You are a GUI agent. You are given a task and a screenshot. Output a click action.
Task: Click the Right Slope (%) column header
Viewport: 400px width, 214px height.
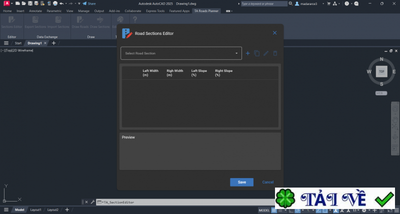tap(223, 73)
